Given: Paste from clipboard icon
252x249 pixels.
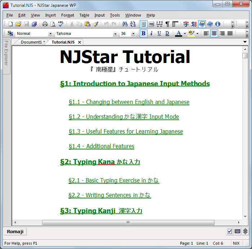Looking at the screenshot, I should click(x=87, y=24).
